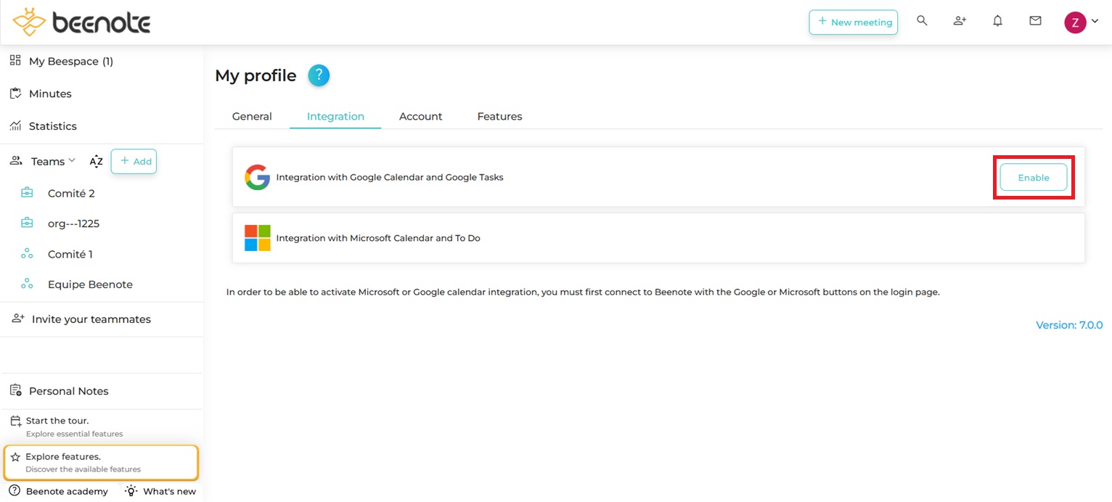Click the search magnifier icon
Screen dimensions: 1112x502
coord(922,21)
